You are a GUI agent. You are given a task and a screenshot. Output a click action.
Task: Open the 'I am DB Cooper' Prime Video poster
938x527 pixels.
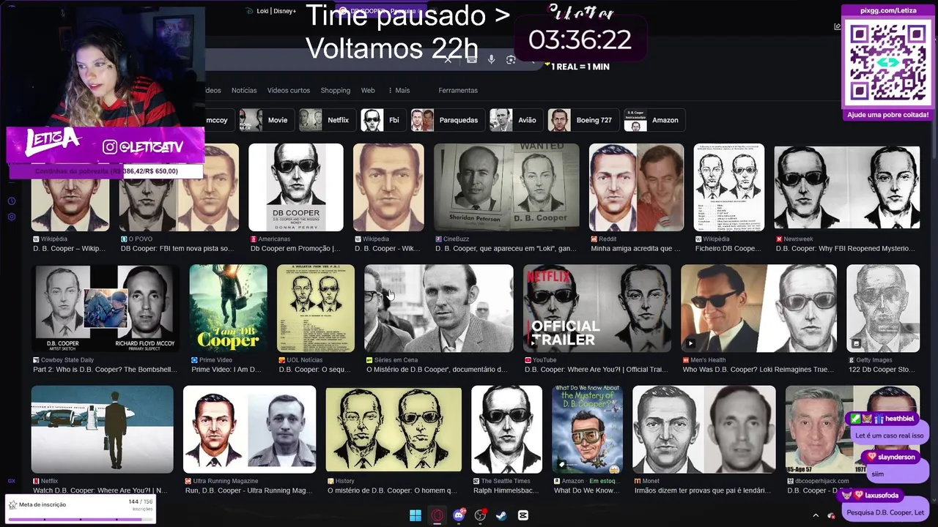229,308
